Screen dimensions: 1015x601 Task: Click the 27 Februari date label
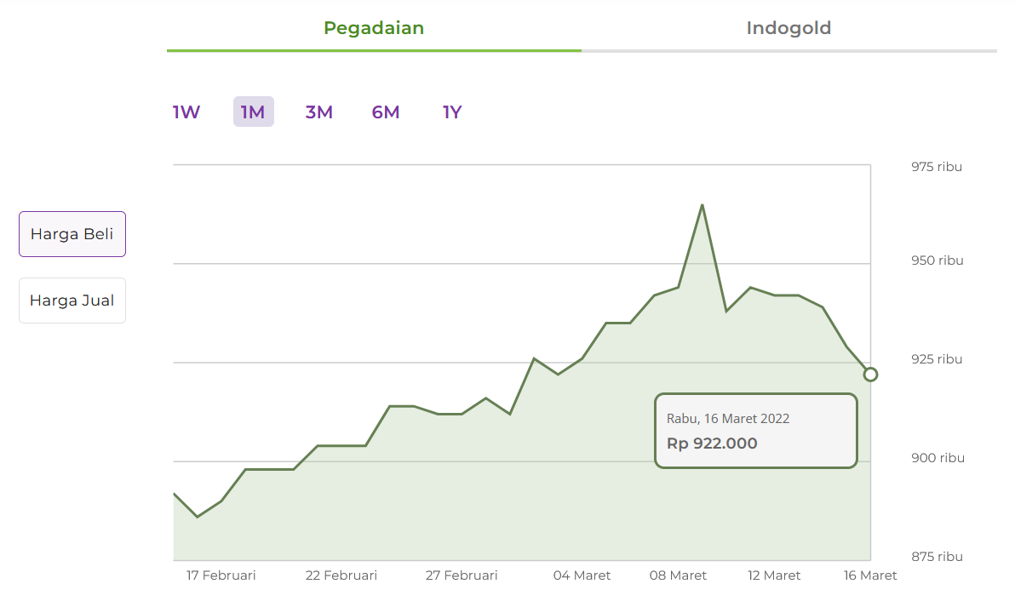(462, 575)
